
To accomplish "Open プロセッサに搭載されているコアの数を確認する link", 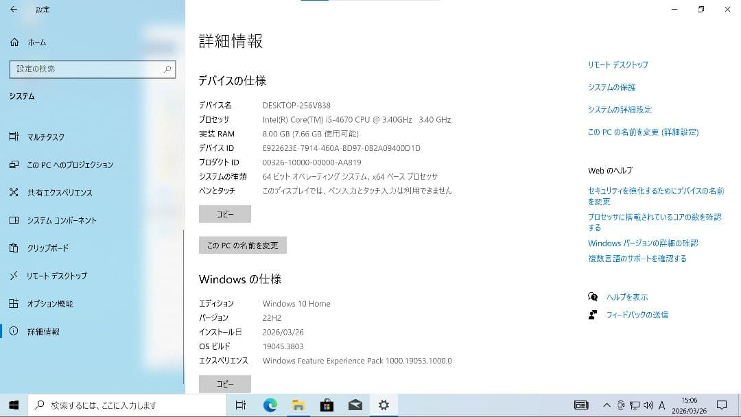I will (655, 222).
